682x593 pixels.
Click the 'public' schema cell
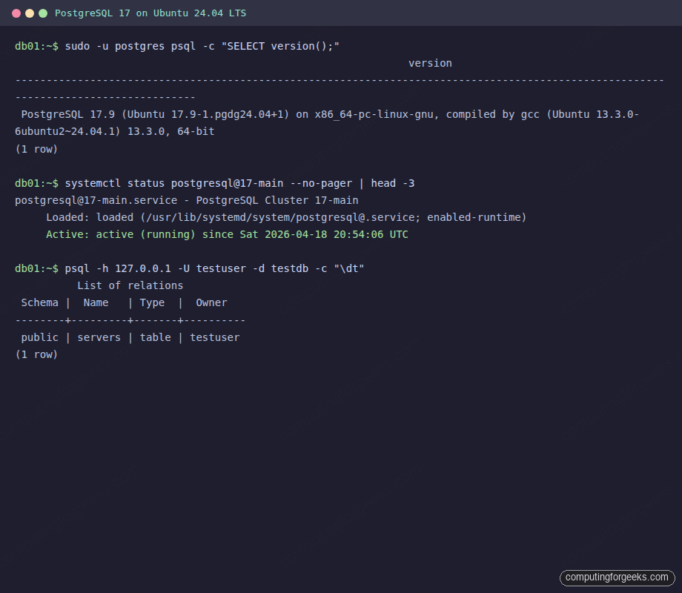pyautogui.click(x=39, y=337)
